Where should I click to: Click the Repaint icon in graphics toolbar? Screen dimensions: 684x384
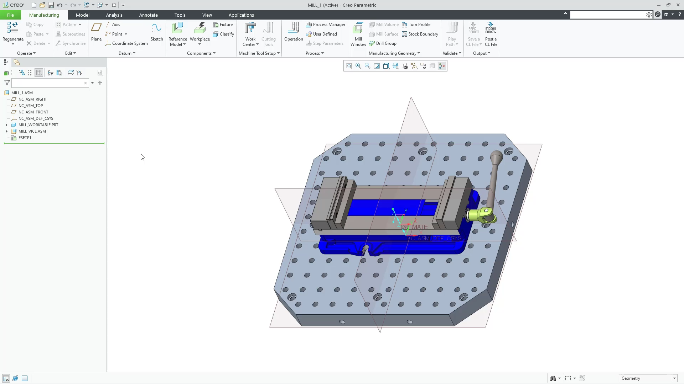click(x=377, y=66)
